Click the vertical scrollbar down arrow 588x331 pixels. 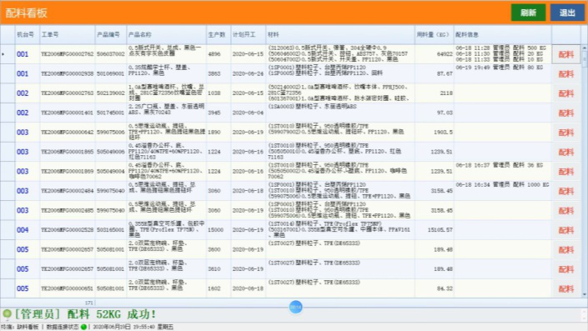585,294
